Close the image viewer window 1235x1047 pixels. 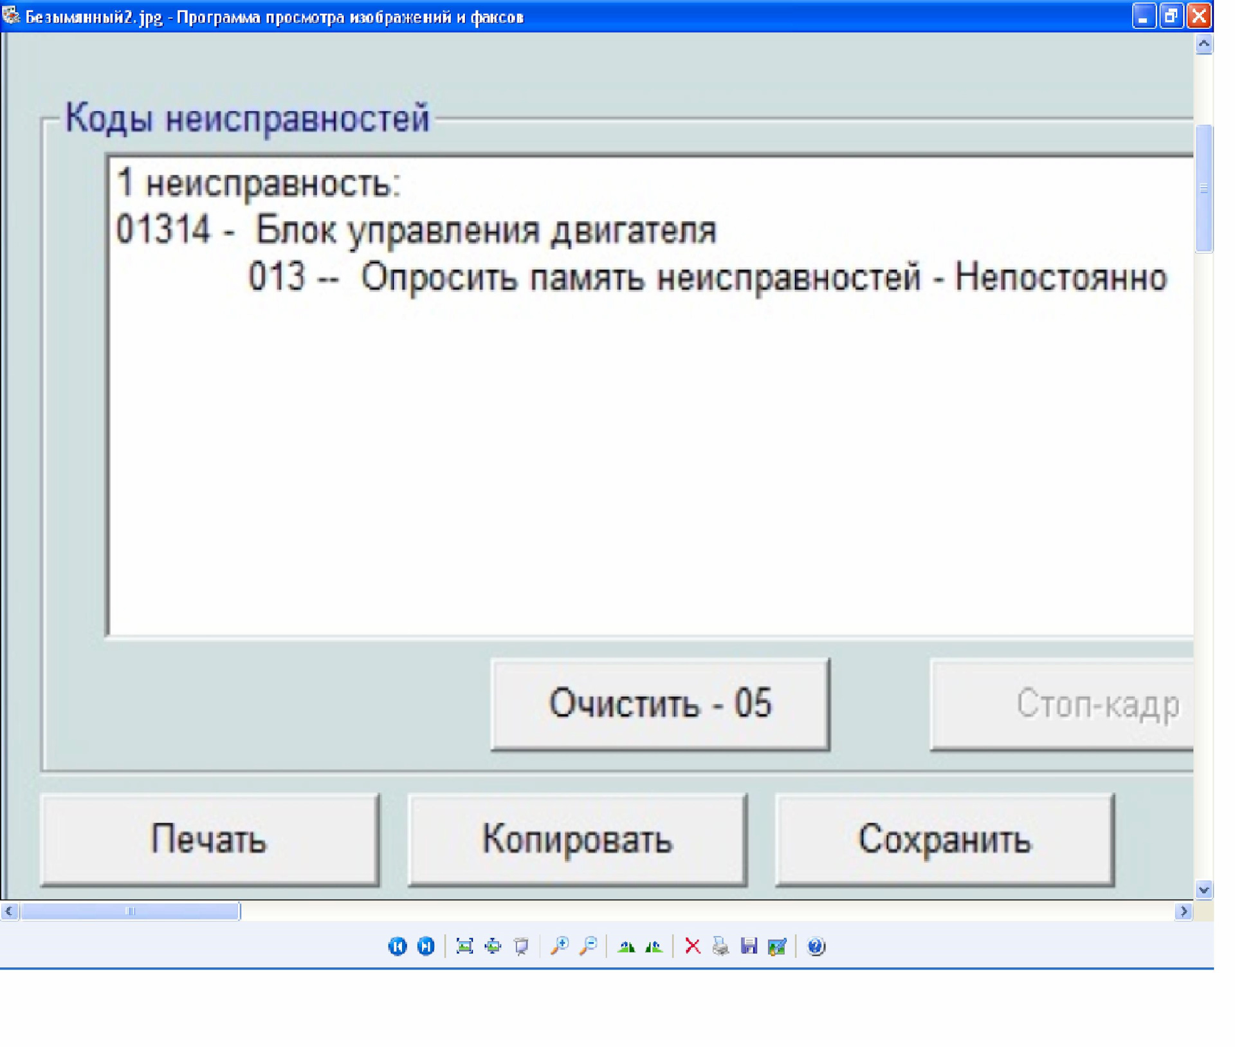[x=1200, y=15]
